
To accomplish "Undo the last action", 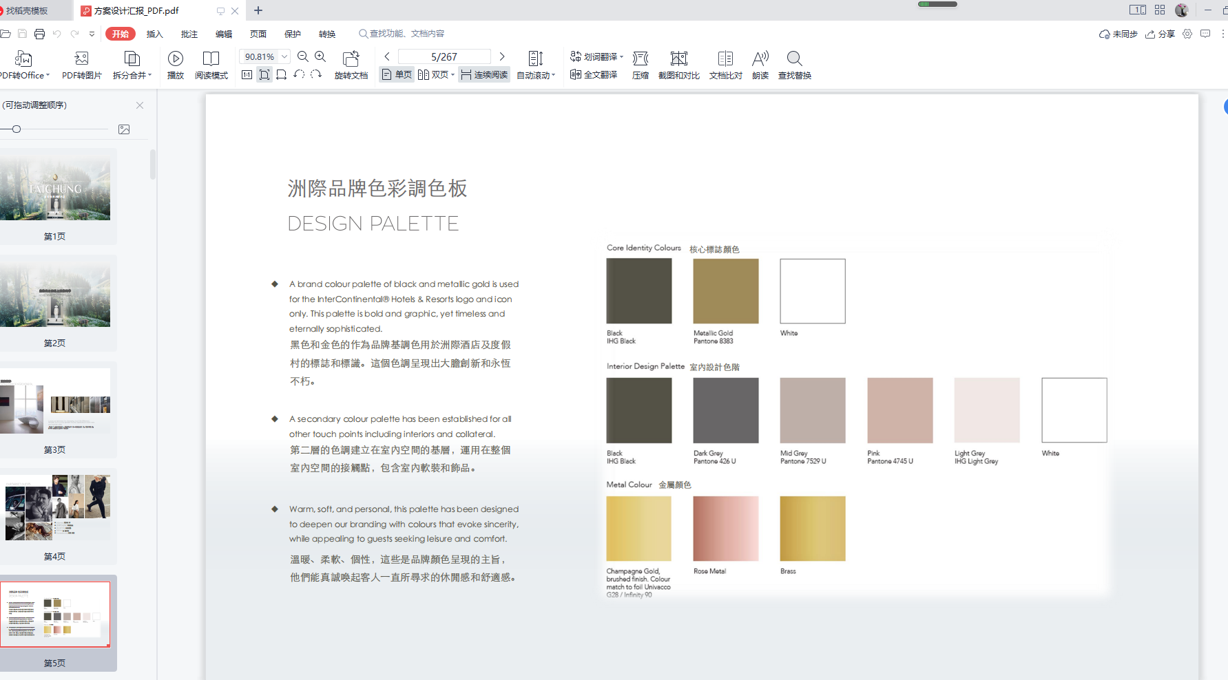I will pyautogui.click(x=57, y=34).
